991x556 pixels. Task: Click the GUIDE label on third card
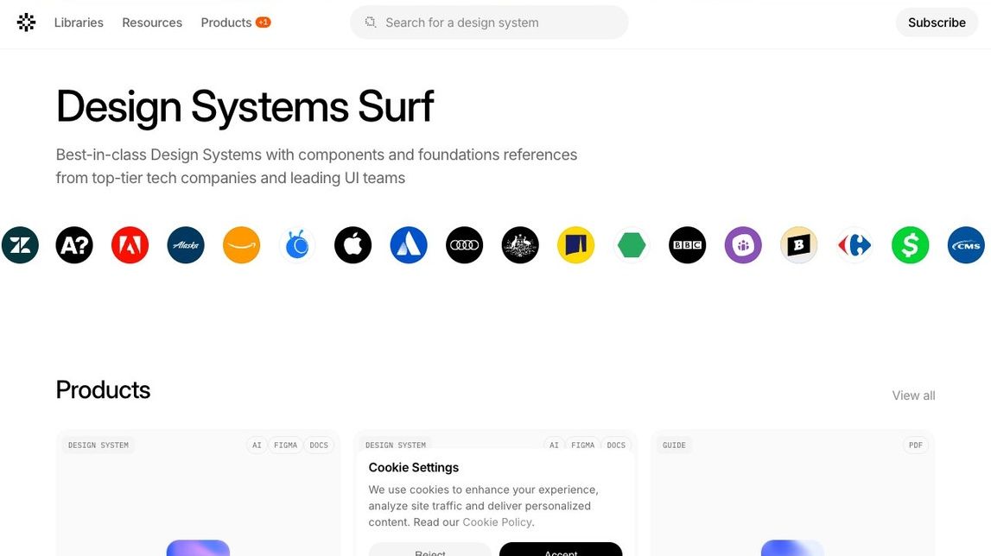[x=675, y=445]
